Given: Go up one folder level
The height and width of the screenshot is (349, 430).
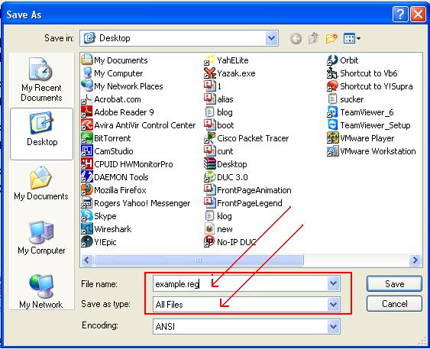Looking at the screenshot, I should (x=313, y=38).
